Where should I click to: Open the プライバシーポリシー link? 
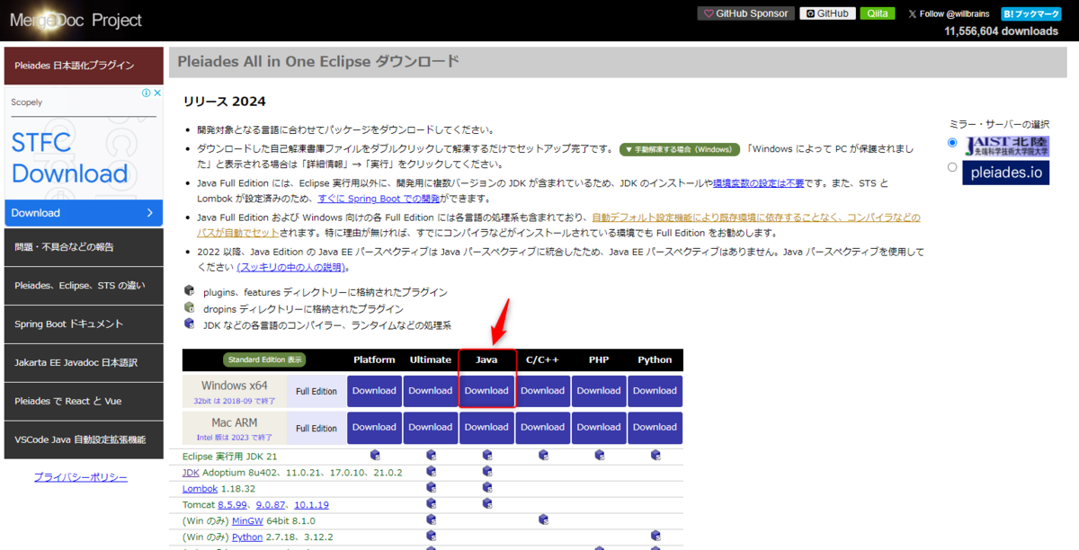click(x=81, y=477)
